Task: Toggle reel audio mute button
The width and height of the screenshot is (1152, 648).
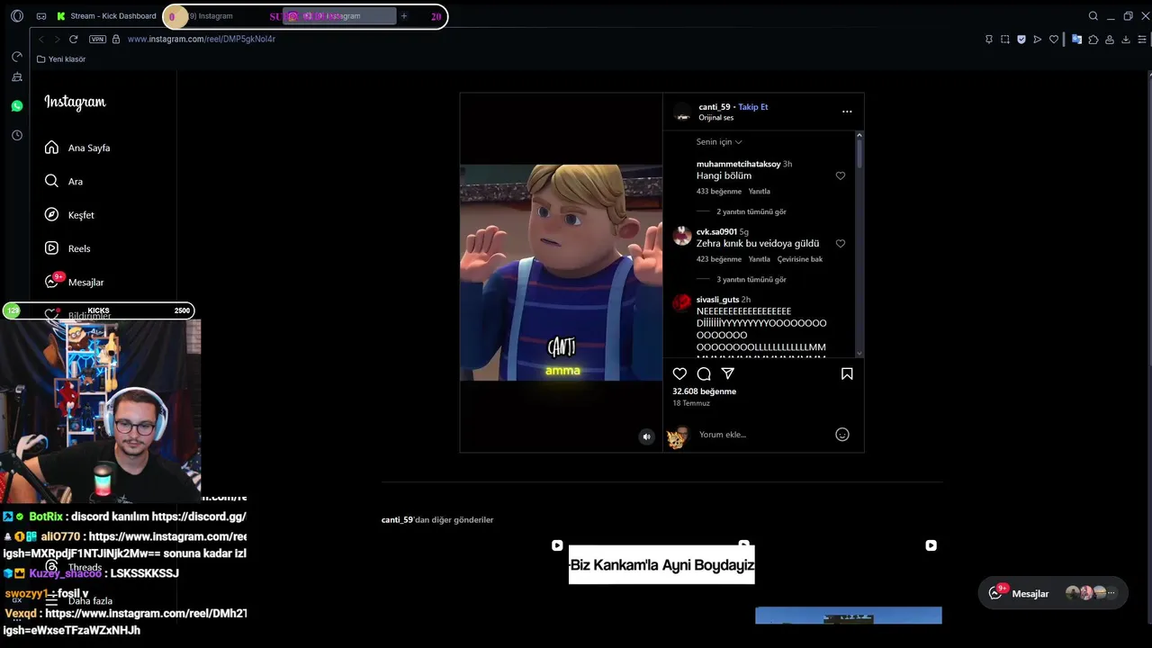Action: pos(646,436)
